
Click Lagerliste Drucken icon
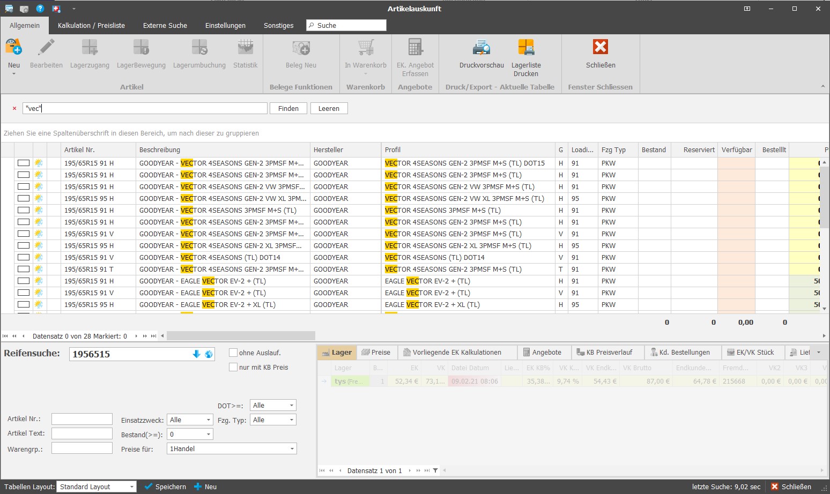coord(526,47)
